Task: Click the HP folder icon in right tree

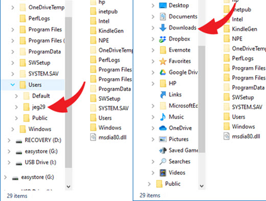Action: 163,83
